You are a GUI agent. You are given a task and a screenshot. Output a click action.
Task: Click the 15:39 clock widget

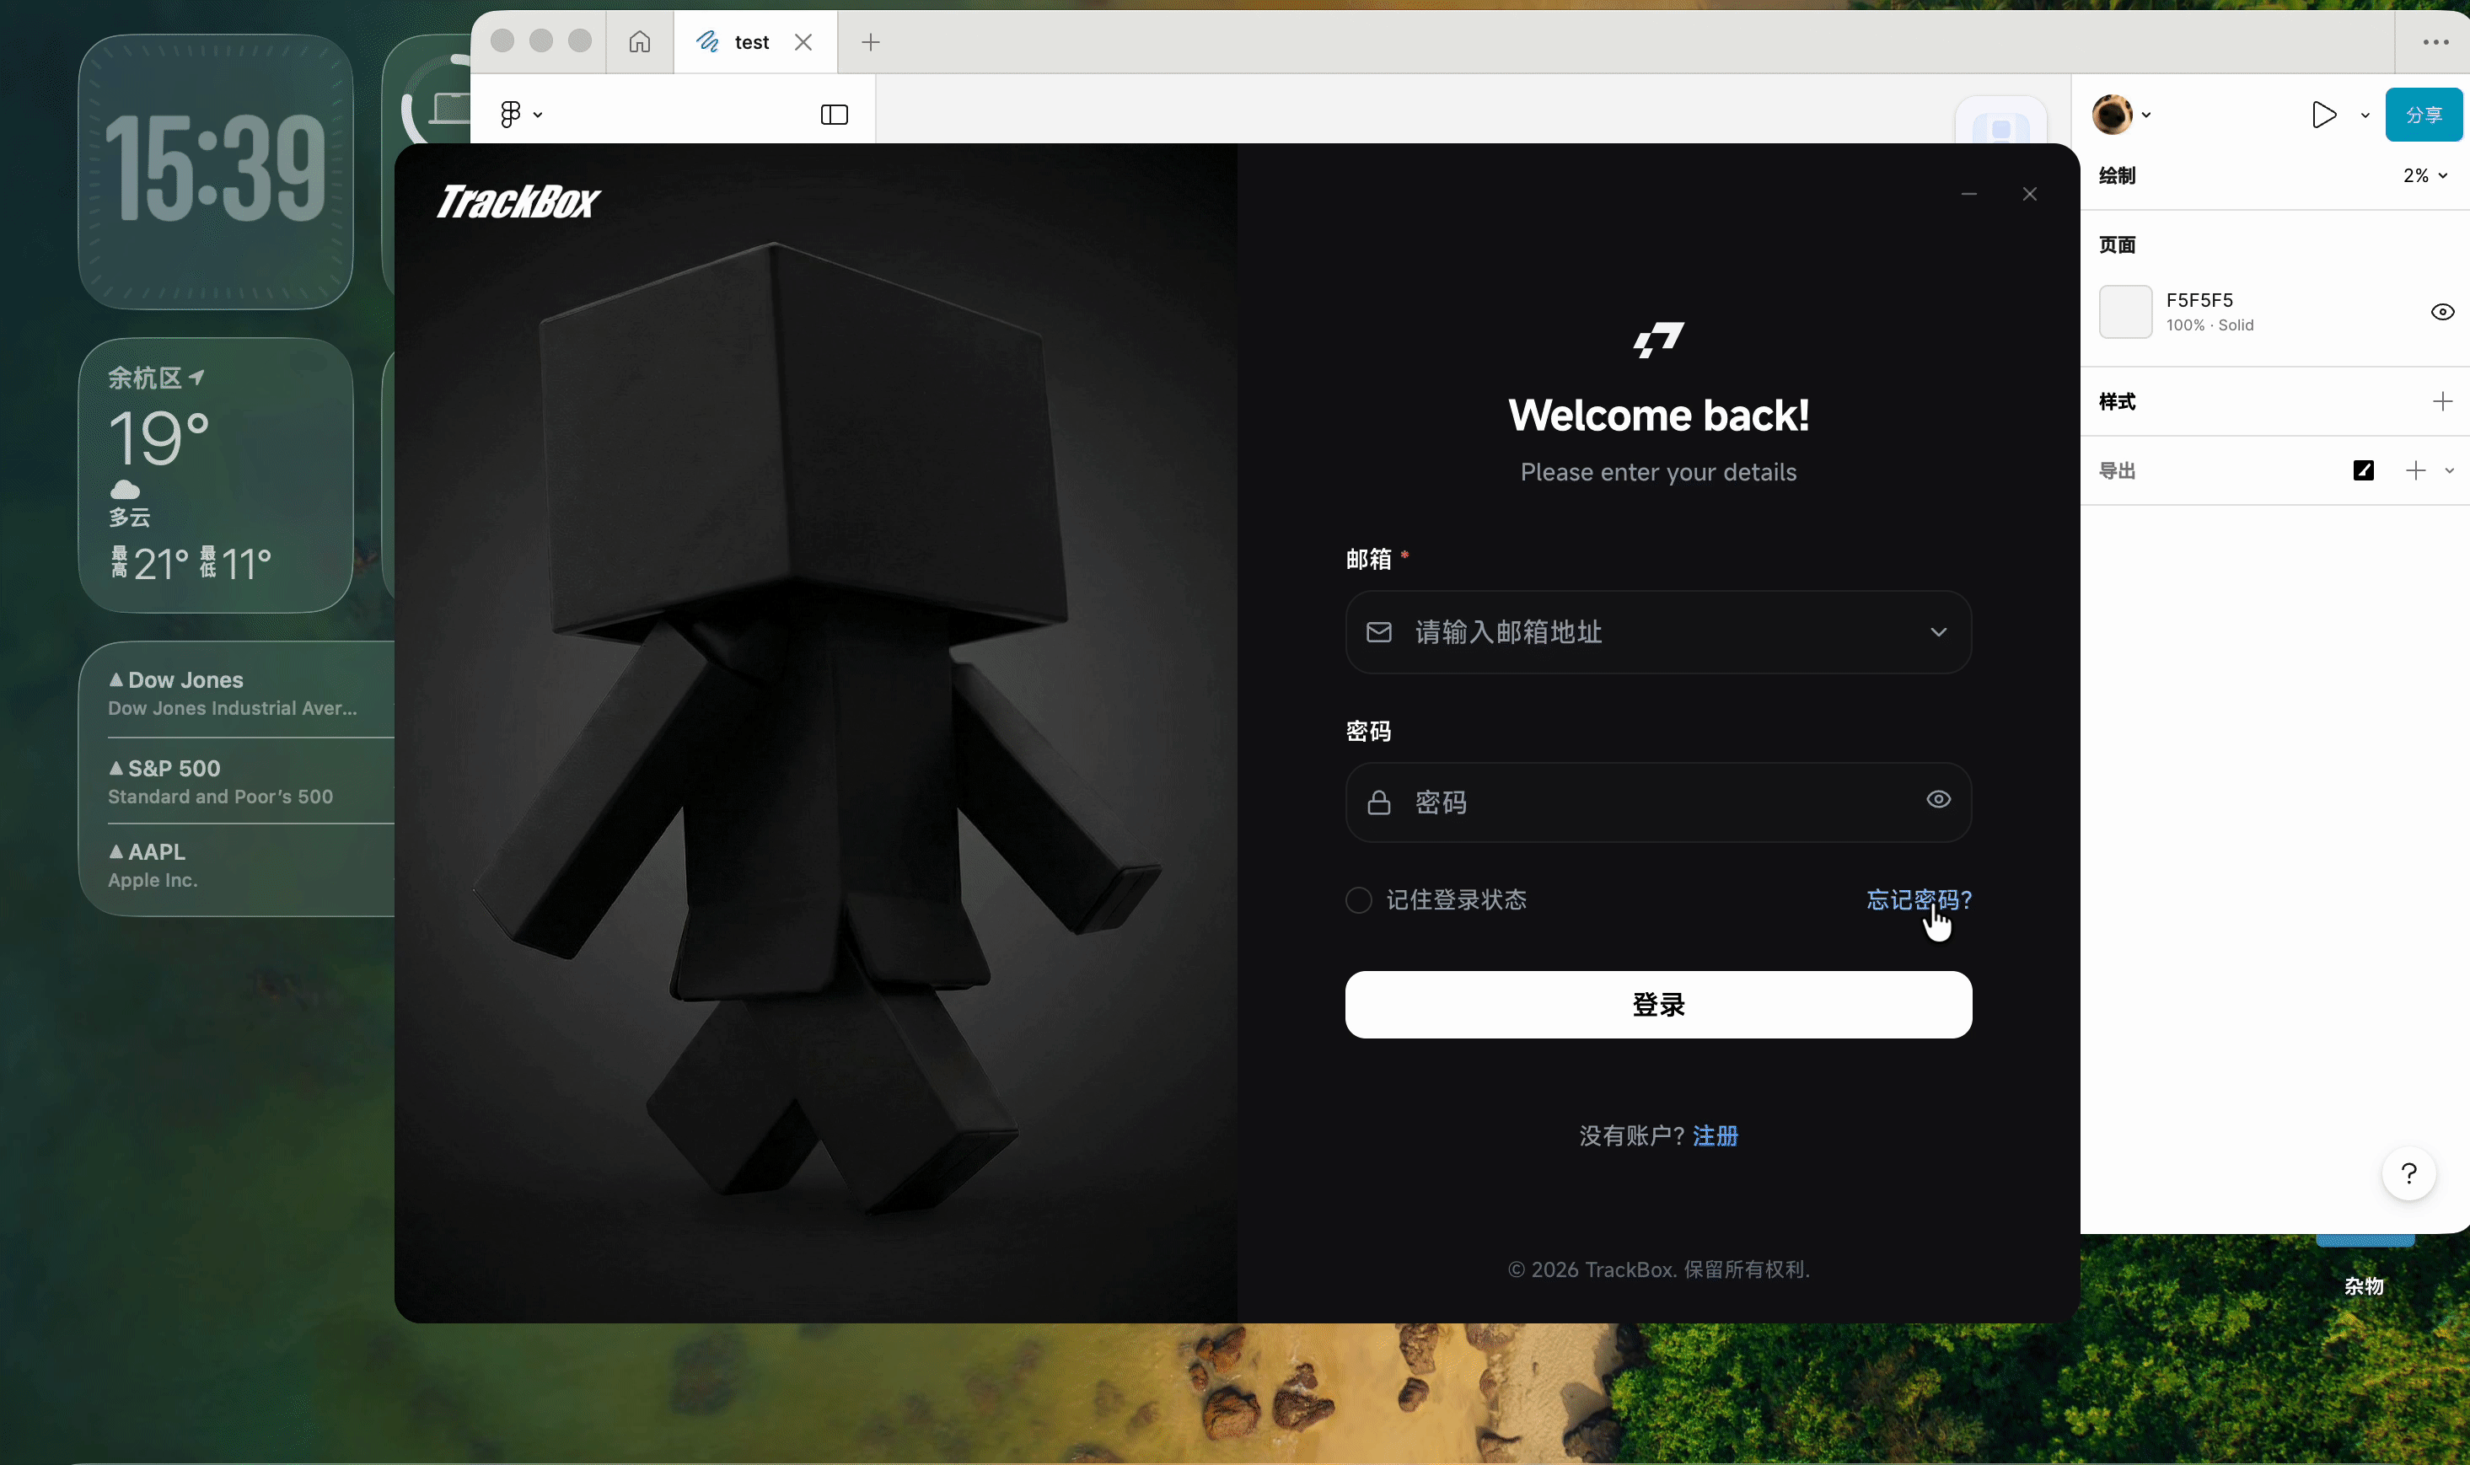(x=215, y=172)
